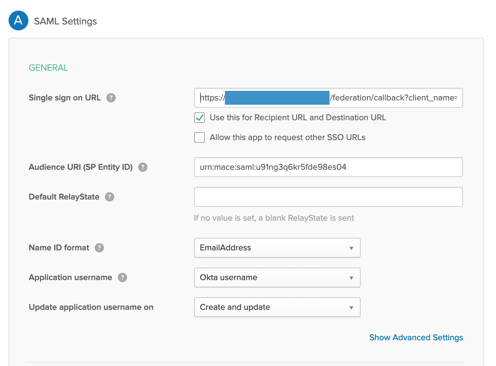Uncheck "Use this for Recipient URL and Destination URL"

(199, 118)
